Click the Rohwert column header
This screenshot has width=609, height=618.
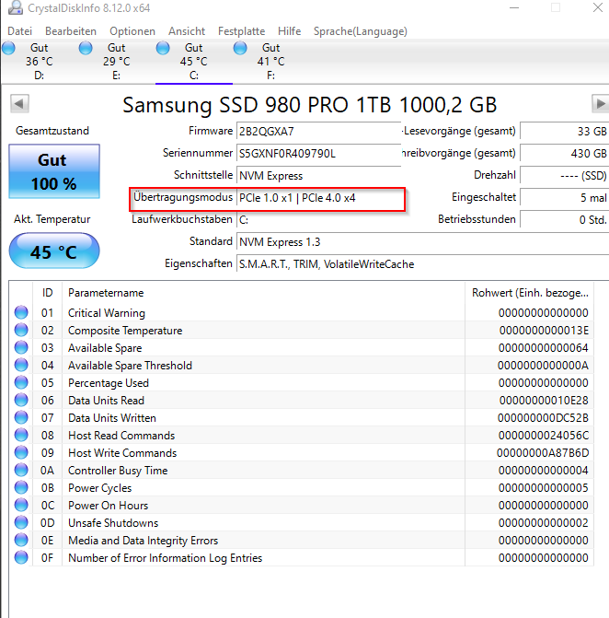pyautogui.click(x=530, y=293)
